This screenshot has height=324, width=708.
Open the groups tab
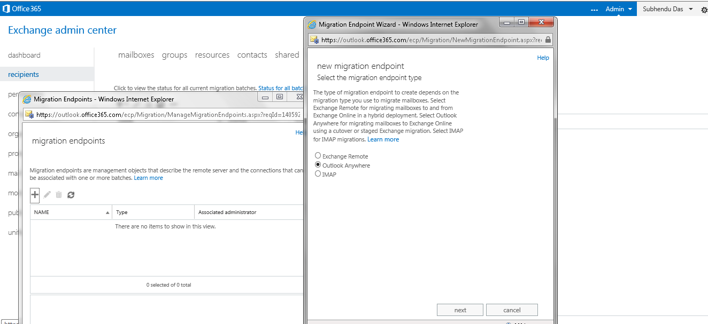[174, 55]
